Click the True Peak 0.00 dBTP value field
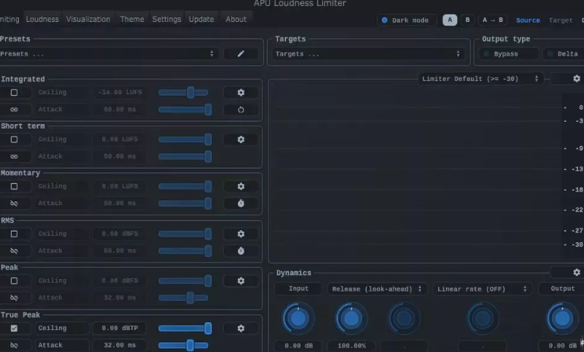The image size is (584, 352). coord(120,328)
